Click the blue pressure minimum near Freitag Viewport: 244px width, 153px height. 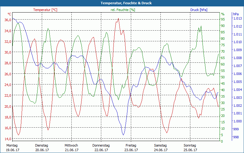pyautogui.click(x=123, y=135)
